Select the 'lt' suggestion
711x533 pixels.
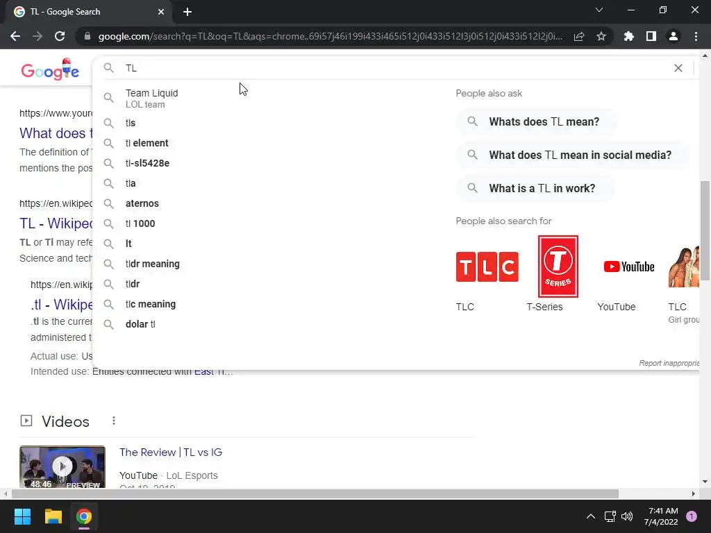coord(272,244)
